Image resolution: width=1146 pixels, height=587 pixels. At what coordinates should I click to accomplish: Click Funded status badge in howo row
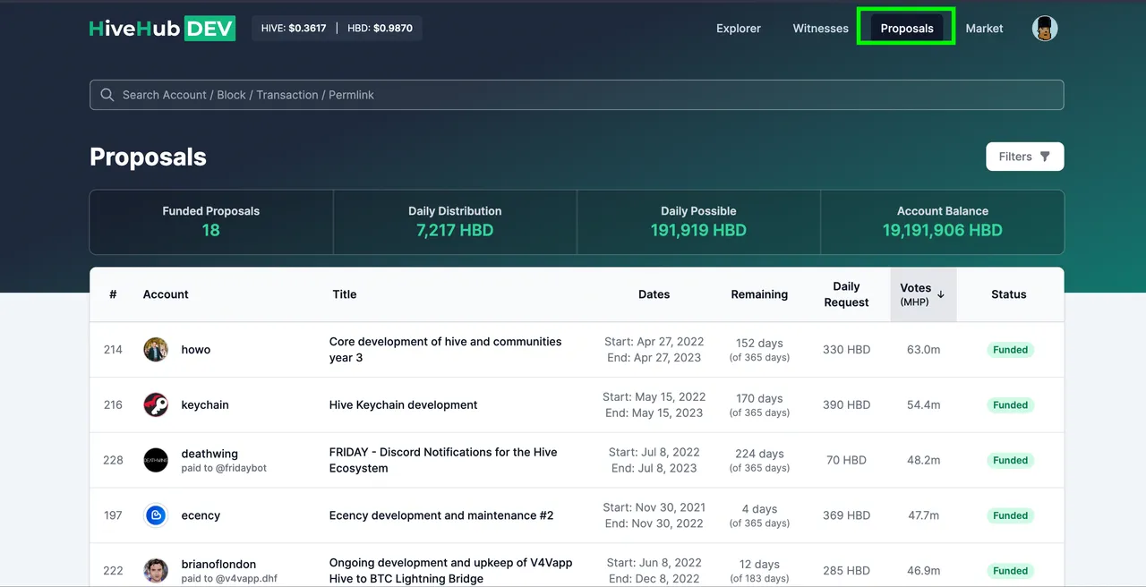[1010, 350]
